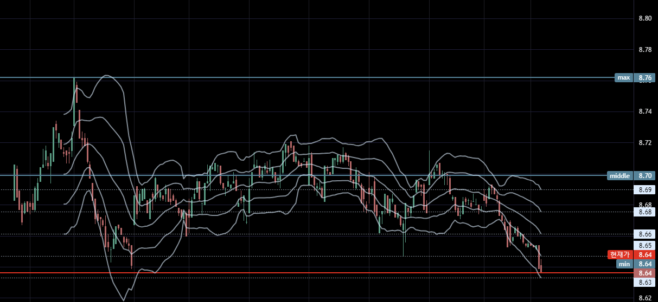Click the "min" line label
This screenshot has height=302, width=658.
click(x=624, y=264)
